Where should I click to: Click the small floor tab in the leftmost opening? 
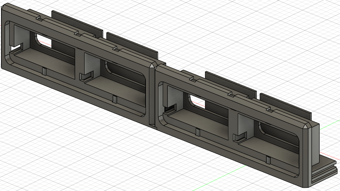coord(44,70)
